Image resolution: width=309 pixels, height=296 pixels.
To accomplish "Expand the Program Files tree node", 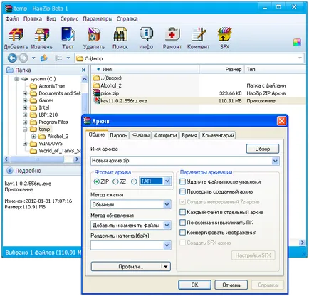I will (x=25, y=122).
